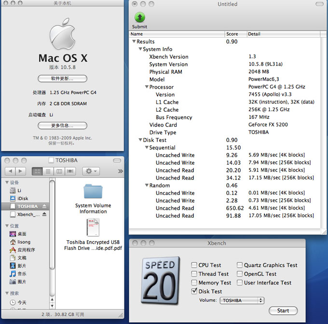Switch Finder to list view
The image size is (328, 324).
point(48,171)
